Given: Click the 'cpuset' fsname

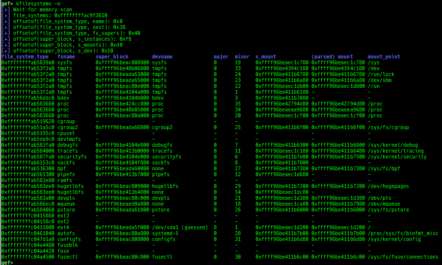Looking at the screenshot, I should [x=66, y=133].
